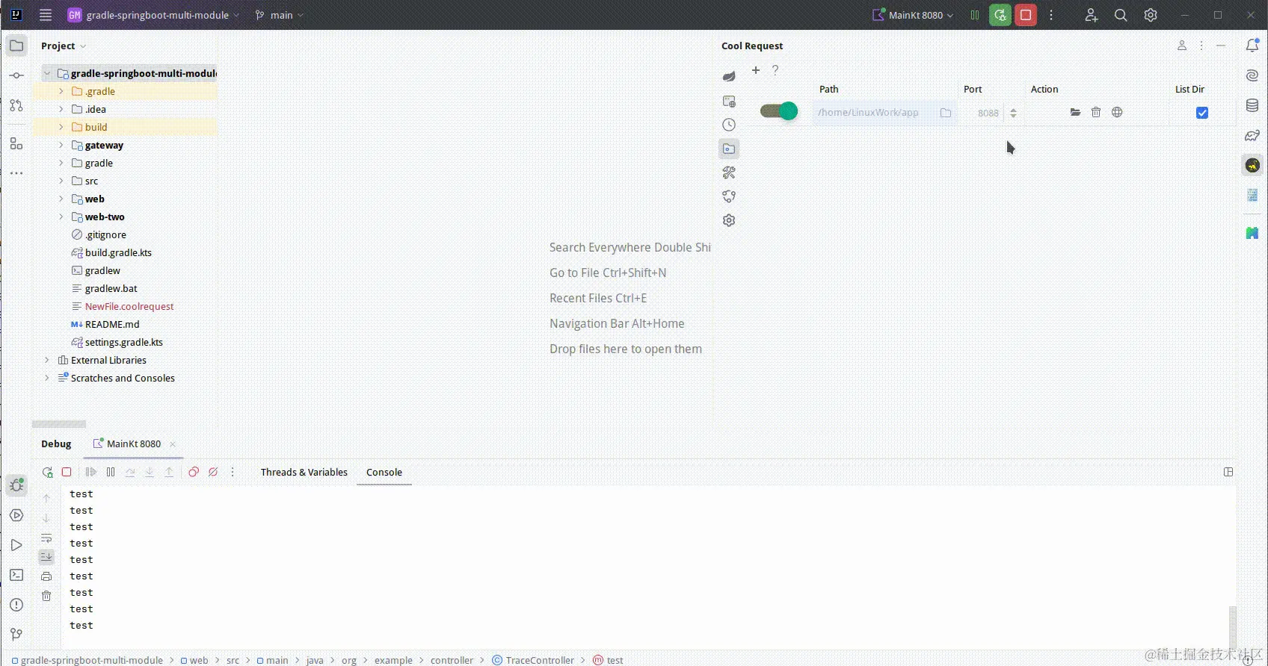Screen dimensions: 1268x666
Task: Resume program in debug toolbar
Action: coord(91,472)
